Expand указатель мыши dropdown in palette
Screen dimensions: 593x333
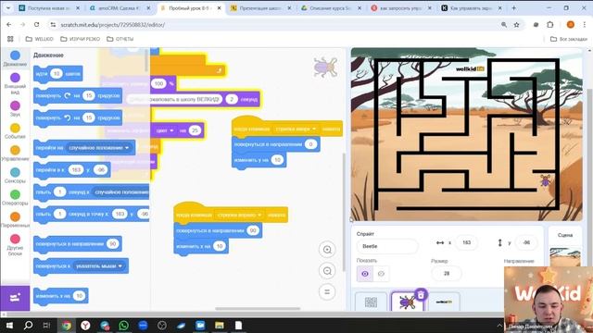[x=99, y=266]
